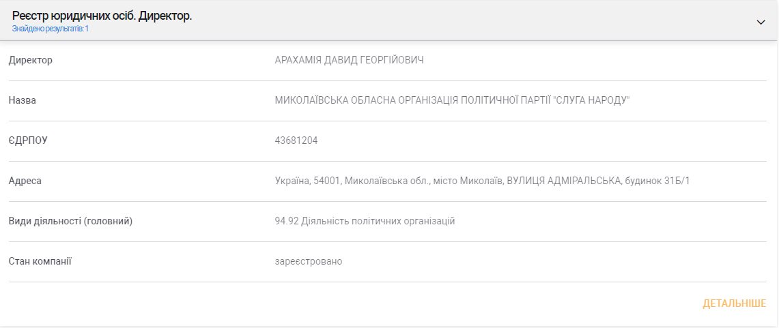Screen dimensions: 779x328
Task: Click the quoted party name "СЛУГА НАРОДУ"
Action: pyautogui.click(x=591, y=101)
